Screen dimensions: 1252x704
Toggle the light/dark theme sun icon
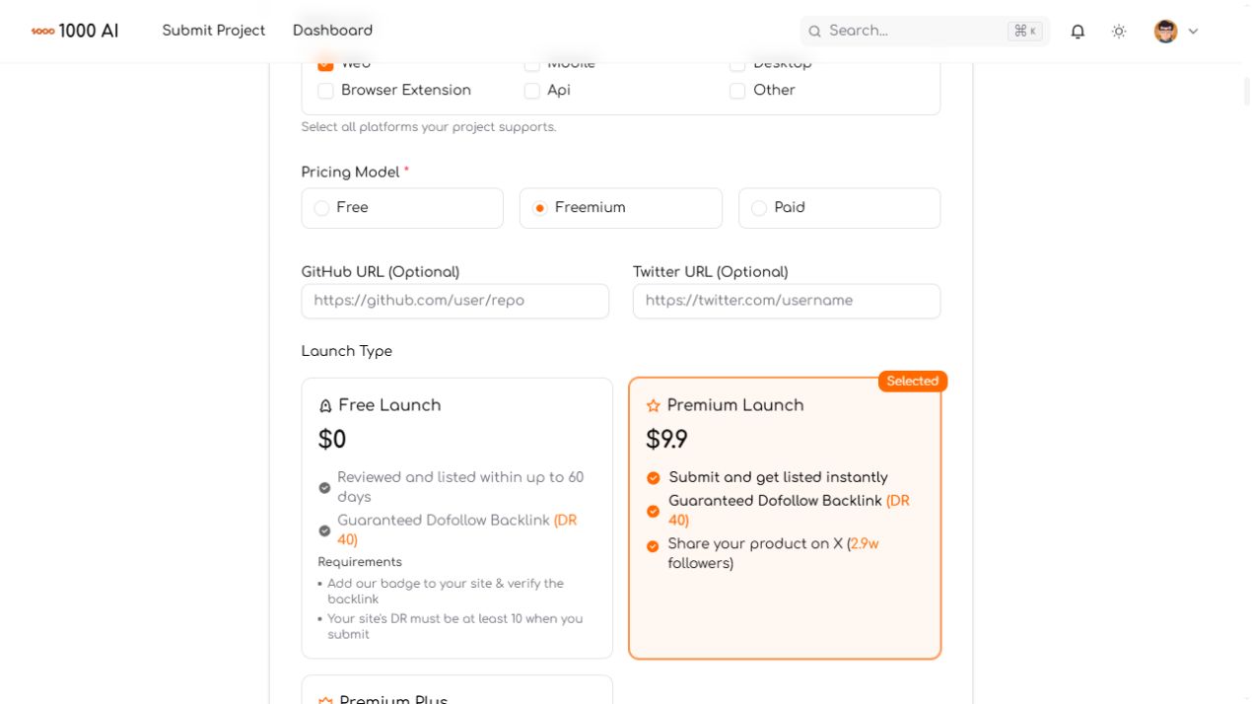point(1119,31)
